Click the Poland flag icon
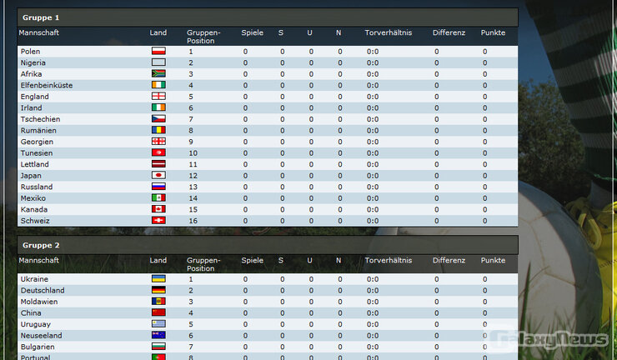Viewport: 617px width, 360px height. tap(158, 52)
